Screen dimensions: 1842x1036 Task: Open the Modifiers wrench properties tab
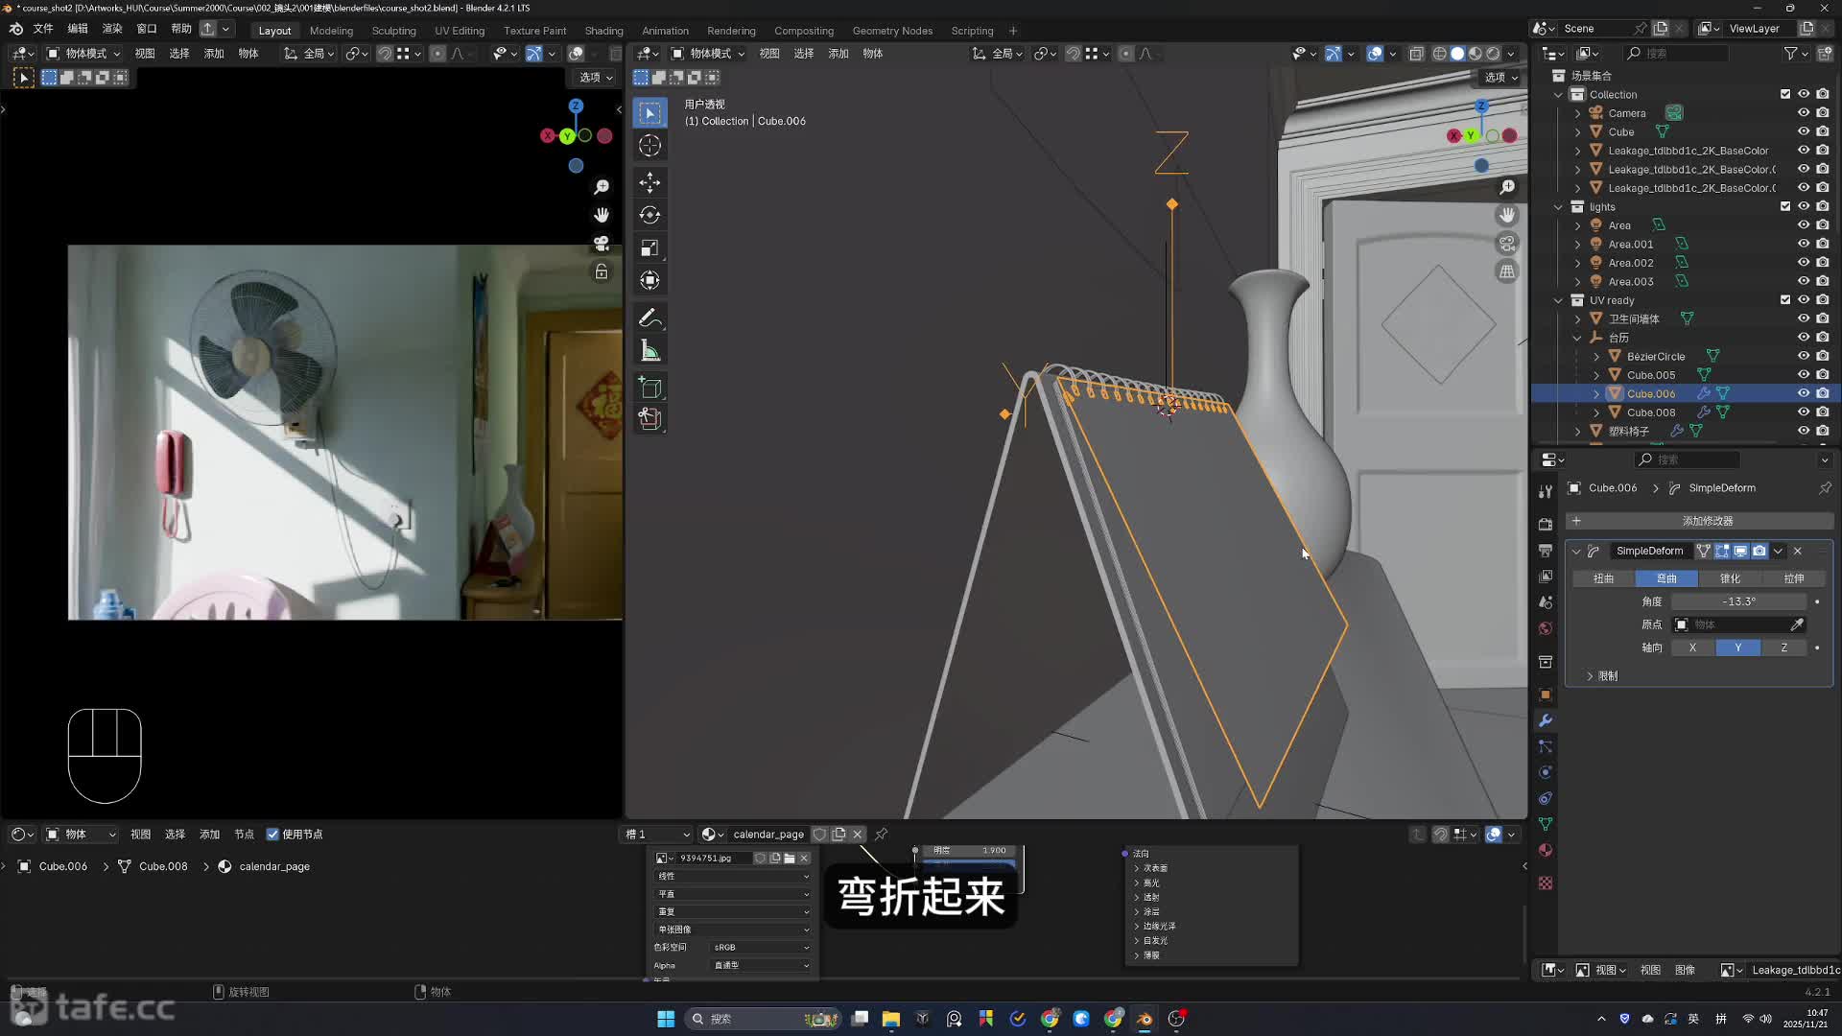coord(1545,720)
